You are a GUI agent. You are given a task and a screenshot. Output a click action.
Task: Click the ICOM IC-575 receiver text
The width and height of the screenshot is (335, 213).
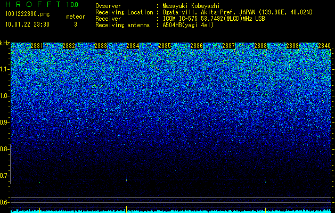coord(214,19)
